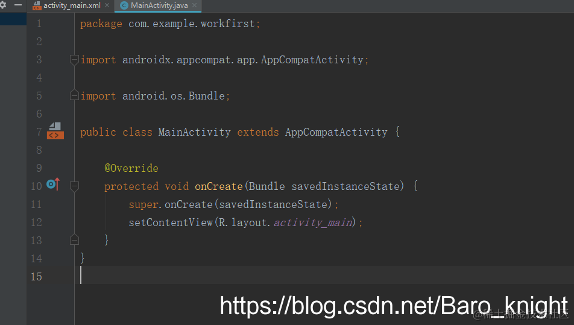Toggle the fold marker at line 5
Viewport: 574px width, 325px height.
coord(74,95)
